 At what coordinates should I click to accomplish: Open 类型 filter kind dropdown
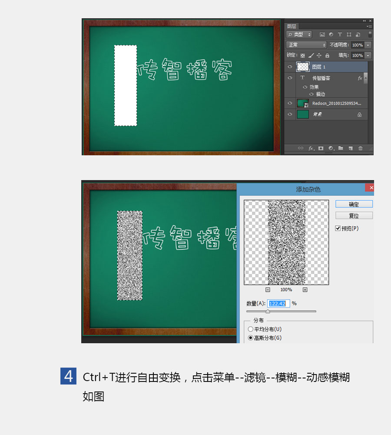tap(299, 34)
